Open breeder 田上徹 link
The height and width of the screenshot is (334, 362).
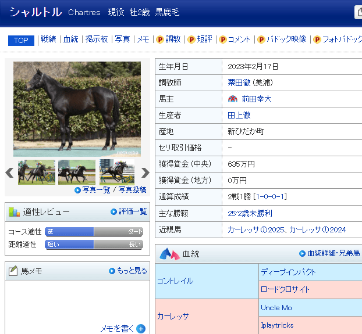tap(239, 115)
